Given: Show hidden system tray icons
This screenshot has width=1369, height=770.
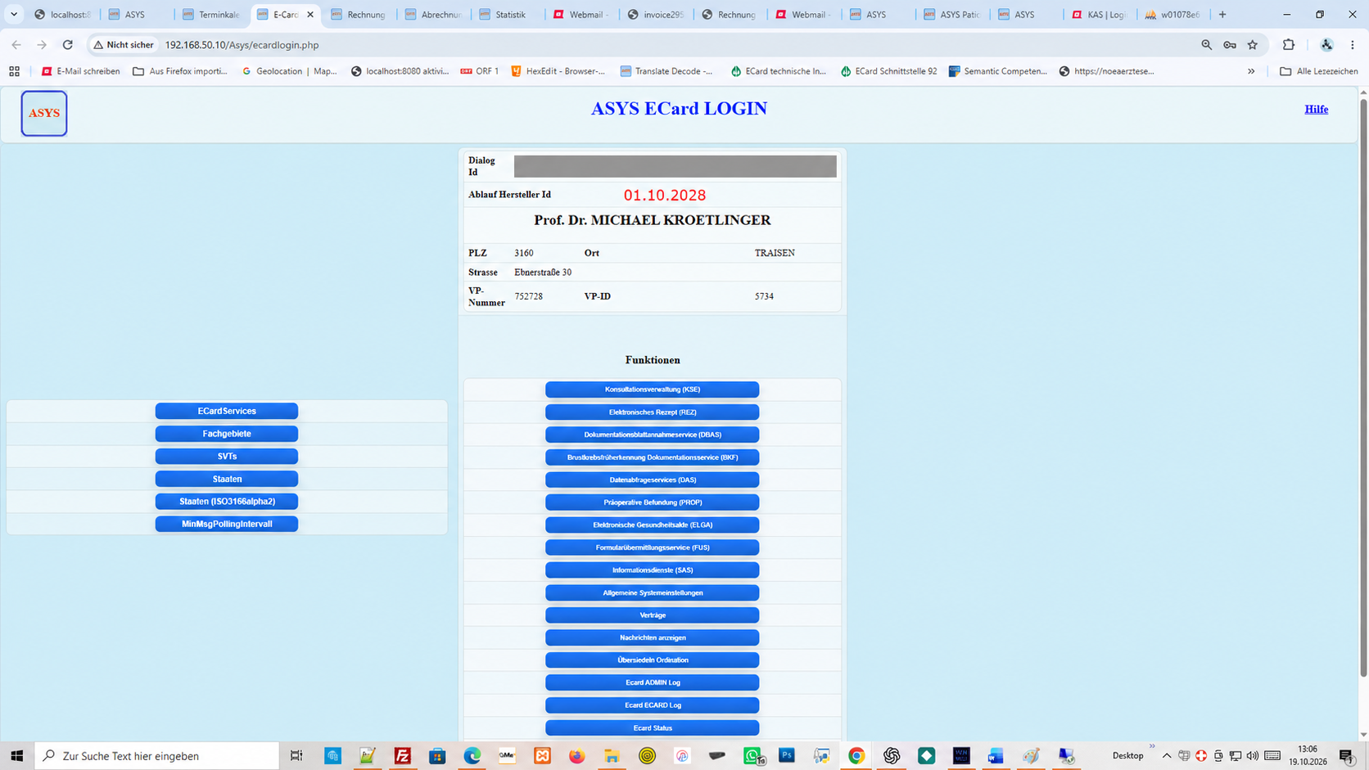Looking at the screenshot, I should coord(1167,756).
